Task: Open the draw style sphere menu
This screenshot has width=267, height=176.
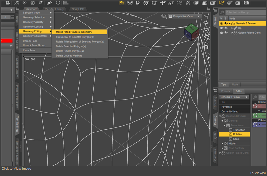Action: tap(164, 16)
